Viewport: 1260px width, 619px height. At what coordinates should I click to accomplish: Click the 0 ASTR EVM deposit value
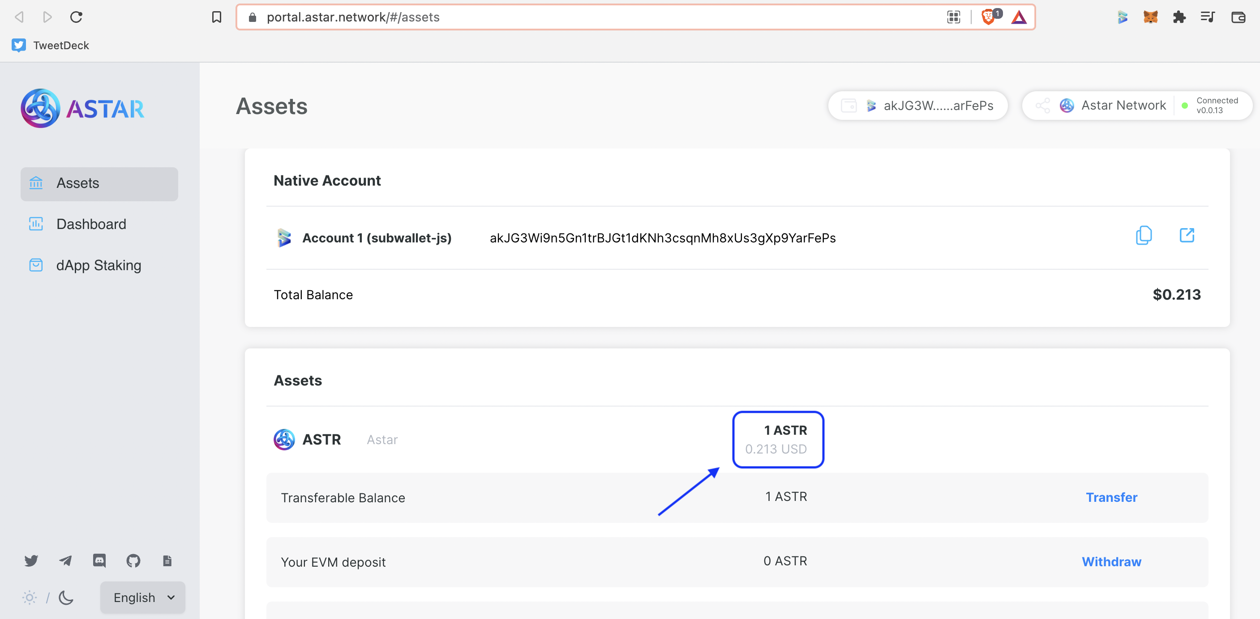coord(785,561)
